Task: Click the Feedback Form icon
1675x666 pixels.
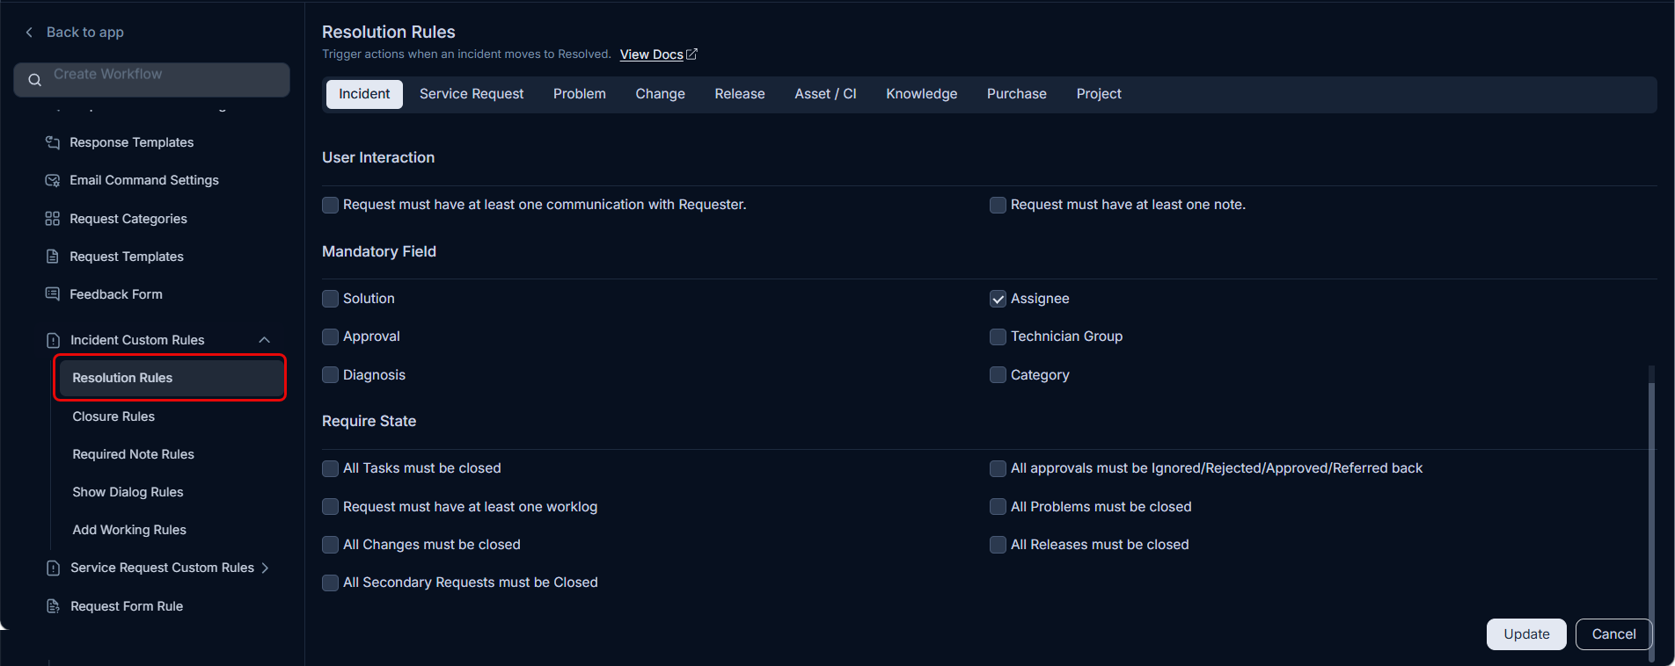Action: (x=53, y=294)
